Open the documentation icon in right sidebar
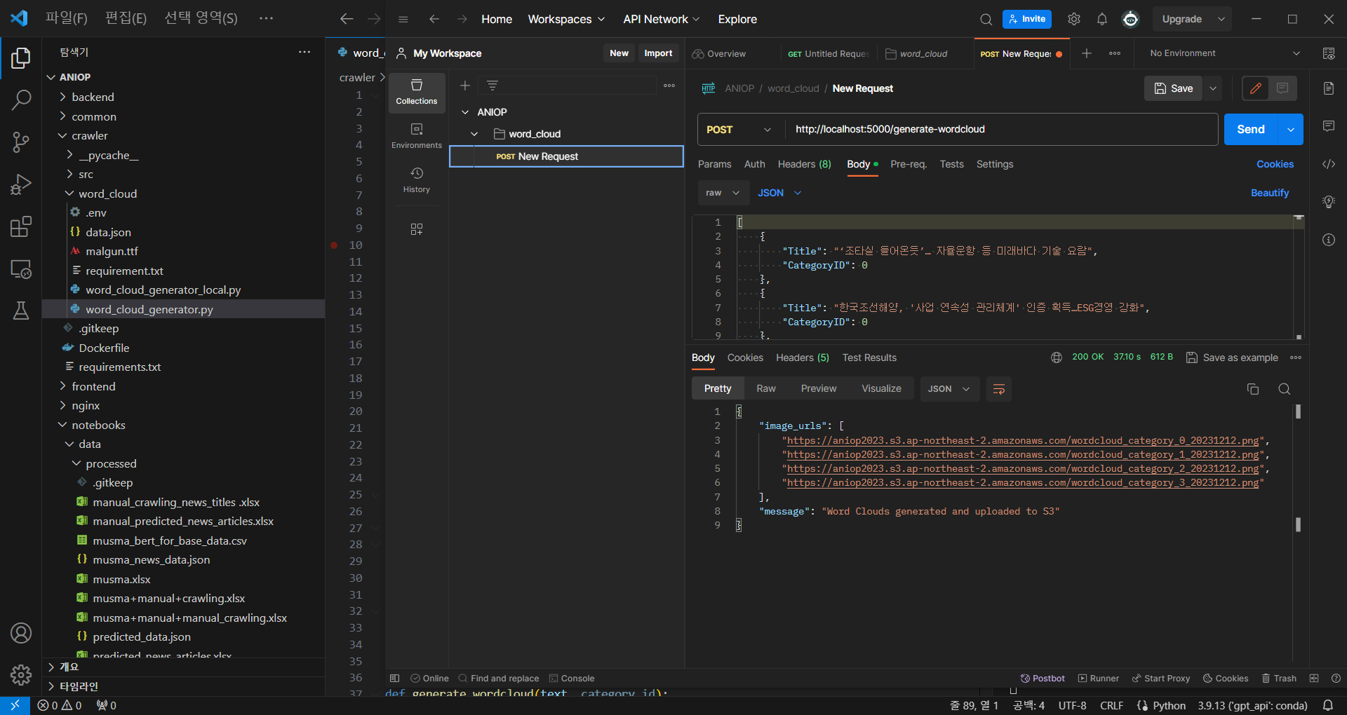The width and height of the screenshot is (1347, 715). 1329,88
